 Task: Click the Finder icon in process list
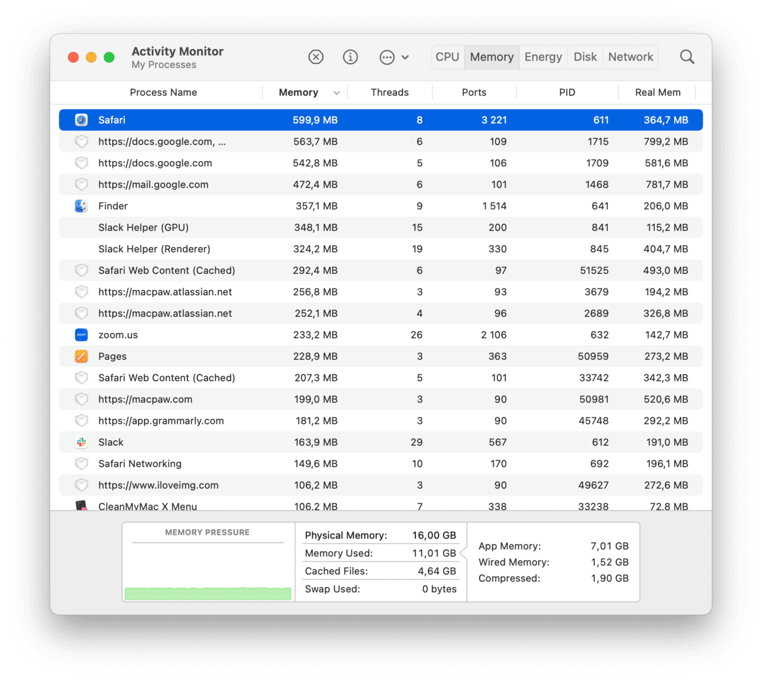(x=81, y=206)
